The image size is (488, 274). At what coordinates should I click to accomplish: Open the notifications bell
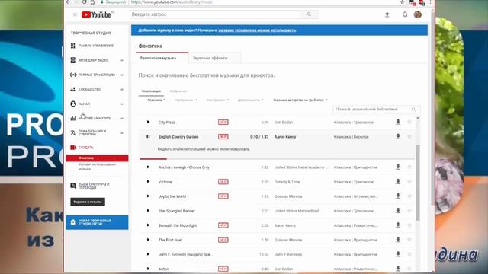click(405, 14)
